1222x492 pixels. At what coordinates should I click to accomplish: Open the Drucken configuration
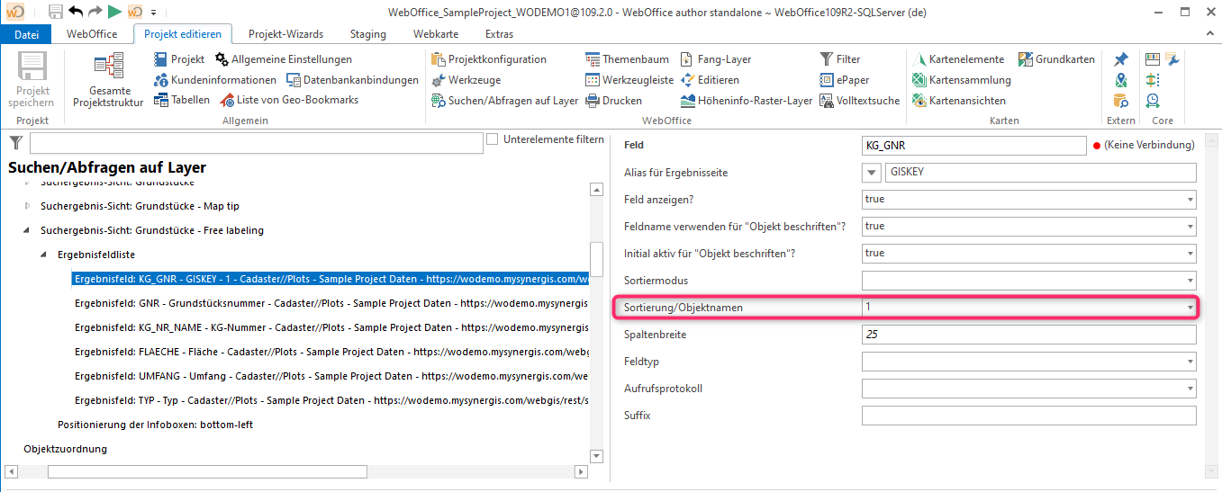[613, 101]
